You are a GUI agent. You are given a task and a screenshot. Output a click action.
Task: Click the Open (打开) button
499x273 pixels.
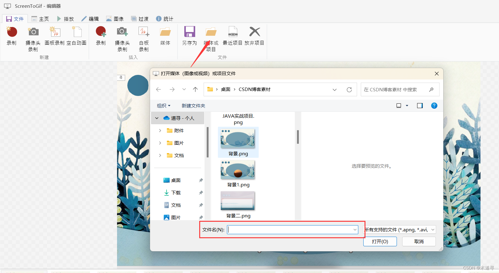[380, 242]
